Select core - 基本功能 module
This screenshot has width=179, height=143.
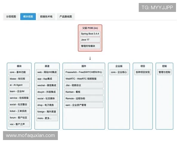pyautogui.click(x=19, y=72)
